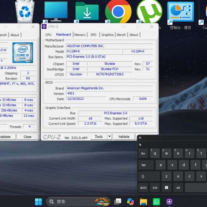Click the Revision R0 value in left window
Viewport: 207px width, 207px height.
coord(28,78)
